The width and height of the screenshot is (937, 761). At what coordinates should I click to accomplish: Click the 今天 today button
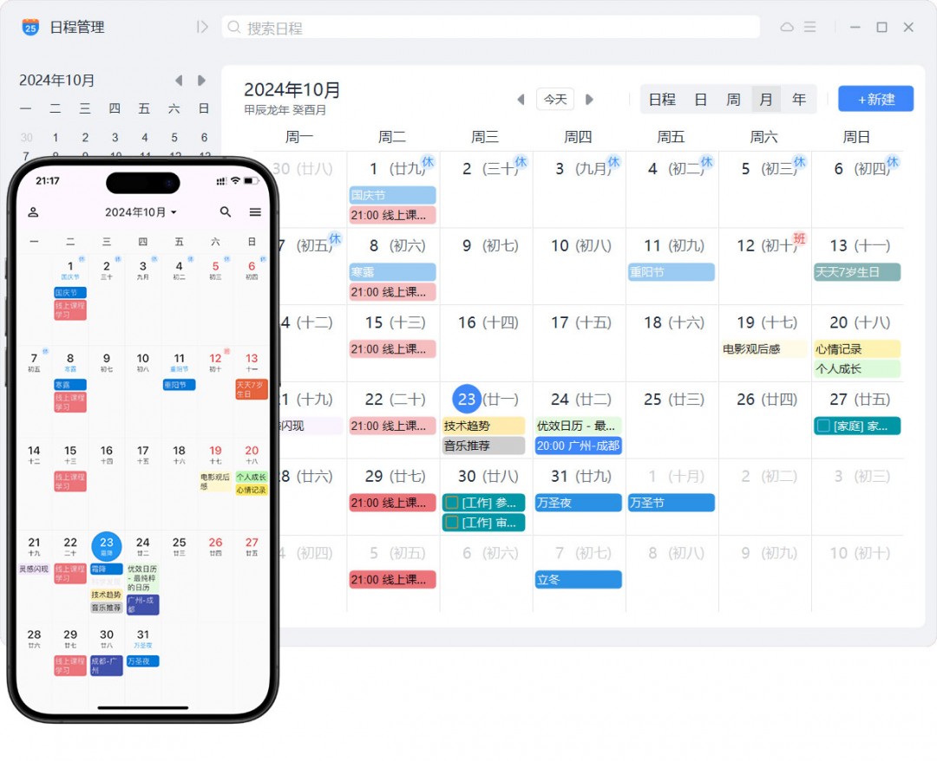pos(555,99)
